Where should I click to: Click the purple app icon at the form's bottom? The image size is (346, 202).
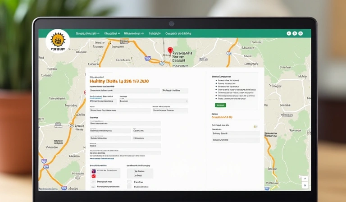94,171
